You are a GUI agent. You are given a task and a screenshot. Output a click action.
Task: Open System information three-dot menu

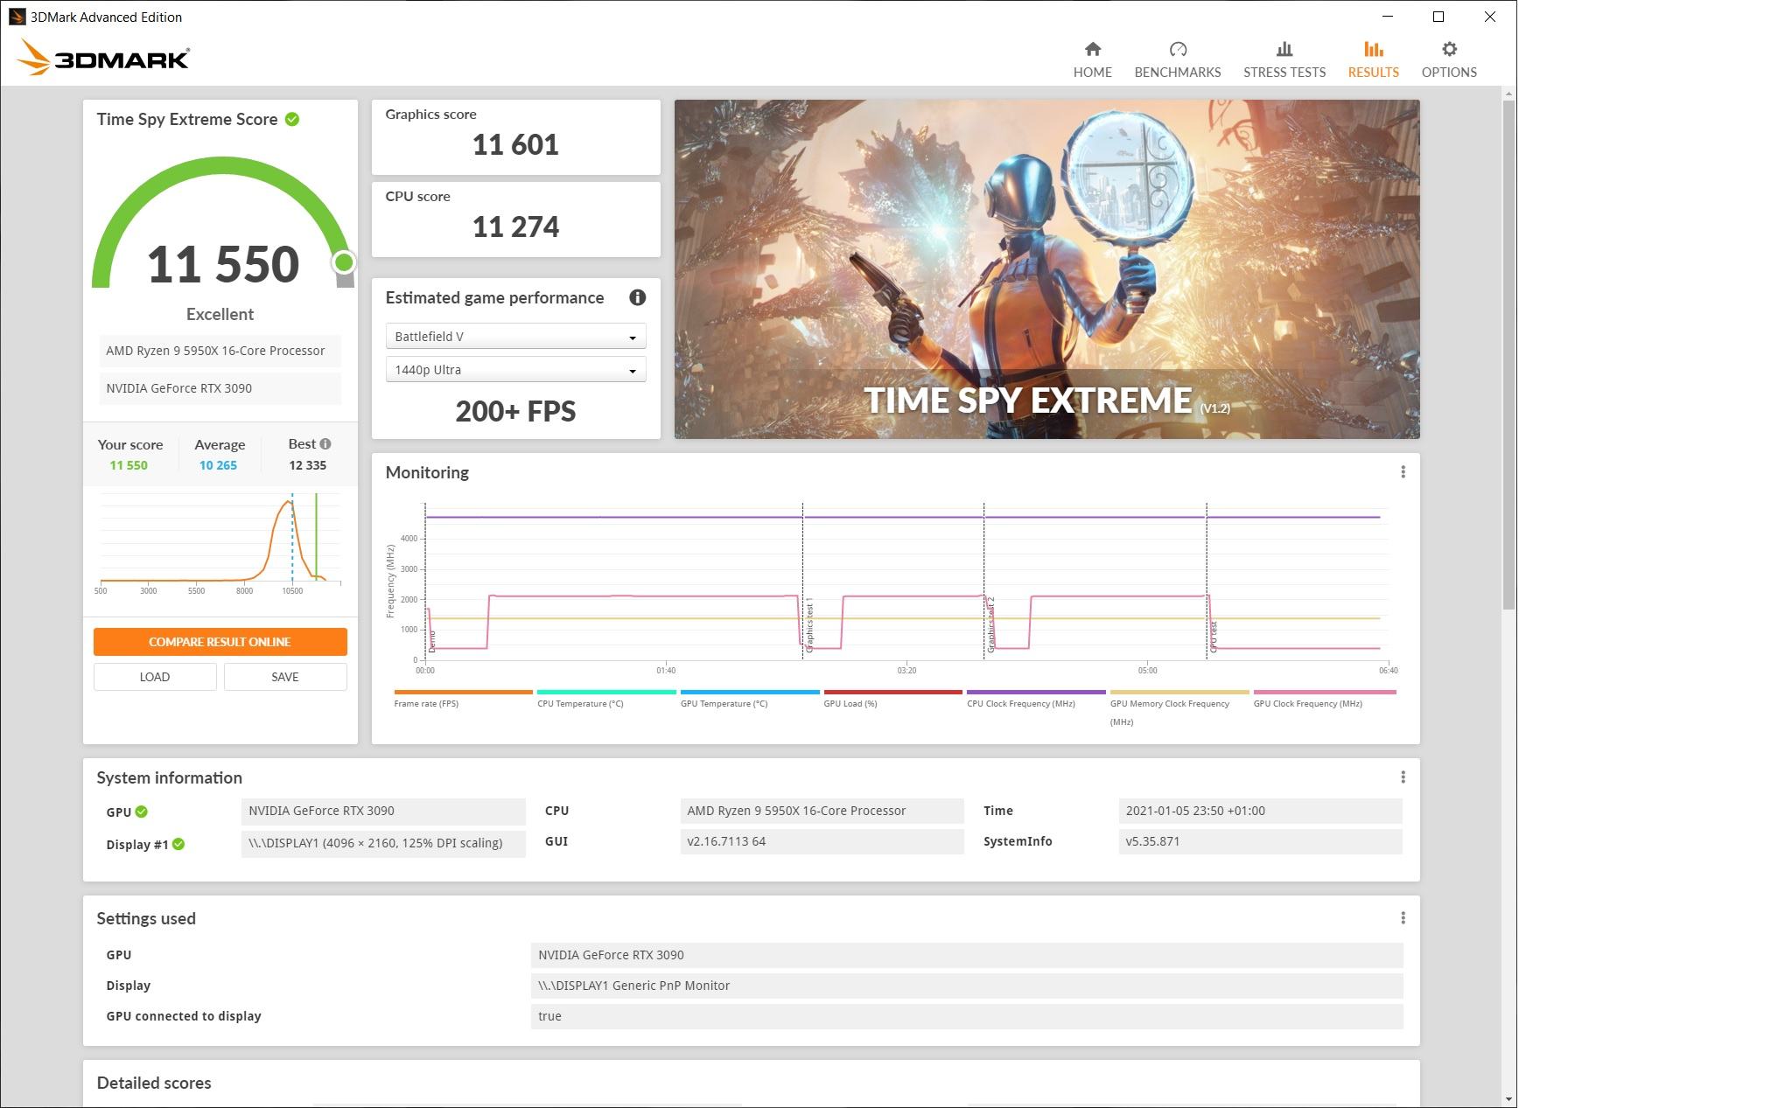tap(1403, 777)
